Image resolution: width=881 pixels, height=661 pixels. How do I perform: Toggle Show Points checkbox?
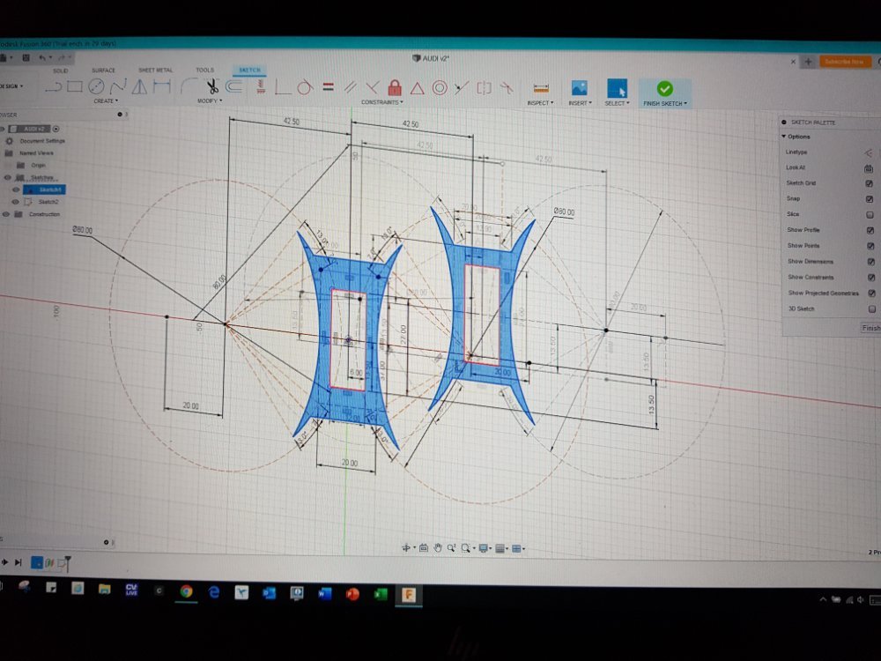pyautogui.click(x=870, y=246)
